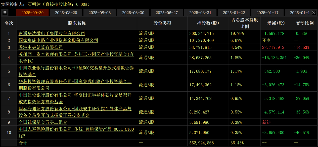Click the 名次 column header

9,23
